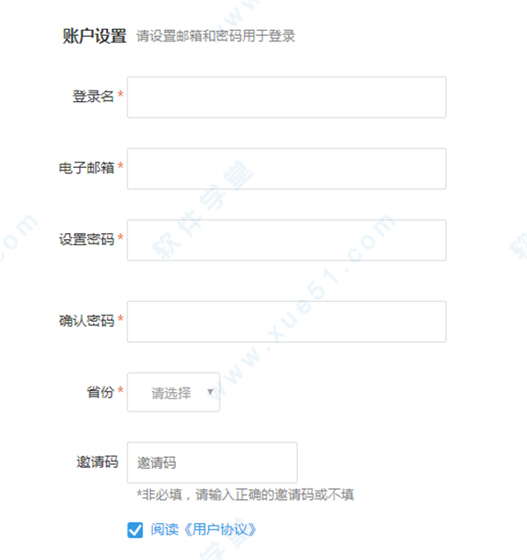The image size is (527, 560).
Task: Click the 非必填 invitation code hint text
Action: 245,495
